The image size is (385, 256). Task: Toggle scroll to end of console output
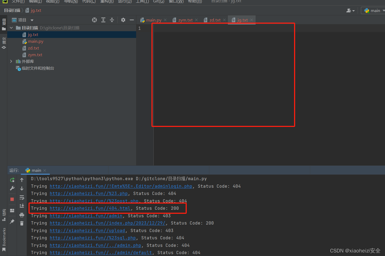point(22,206)
